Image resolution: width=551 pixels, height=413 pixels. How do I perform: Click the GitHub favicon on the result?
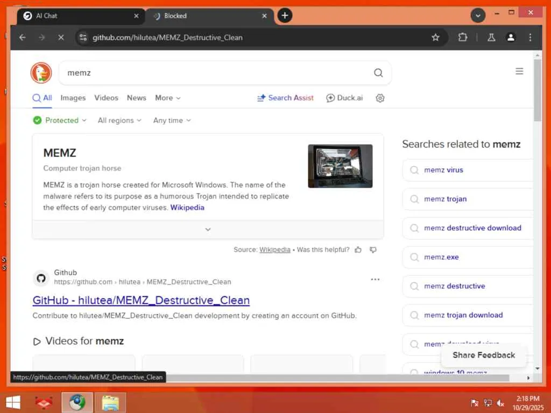coord(41,278)
